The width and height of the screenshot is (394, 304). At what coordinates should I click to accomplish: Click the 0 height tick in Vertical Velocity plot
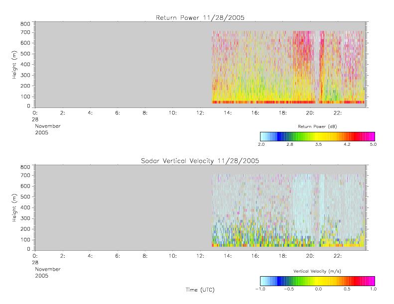pyautogui.click(x=29, y=249)
